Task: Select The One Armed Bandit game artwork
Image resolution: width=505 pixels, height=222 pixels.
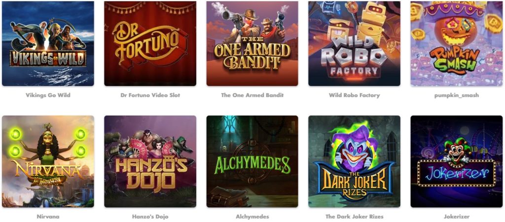Action: (x=252, y=44)
